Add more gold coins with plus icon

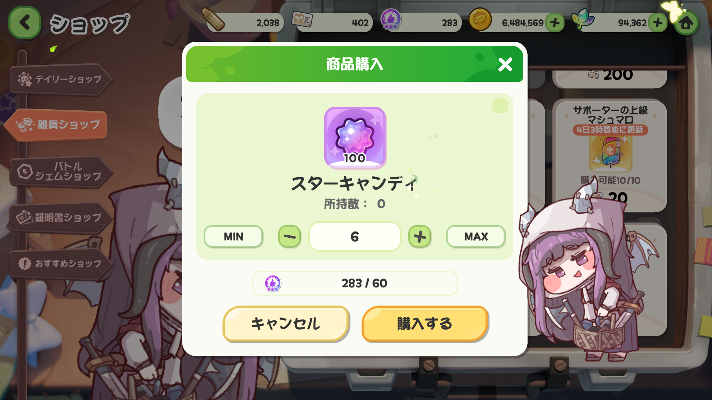click(555, 23)
